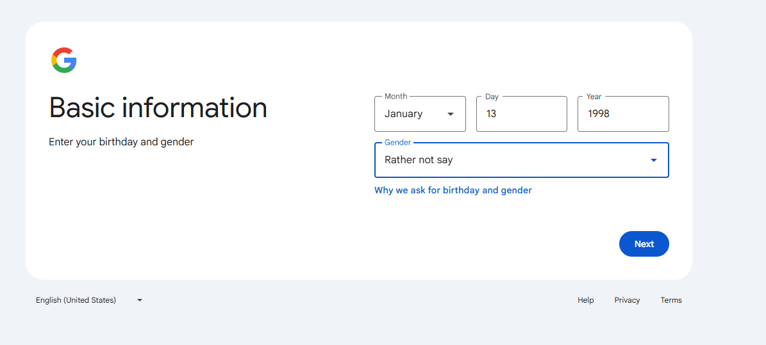This screenshot has width=766, height=345.
Task: Focus the Year field showing 1998
Action: pos(623,114)
